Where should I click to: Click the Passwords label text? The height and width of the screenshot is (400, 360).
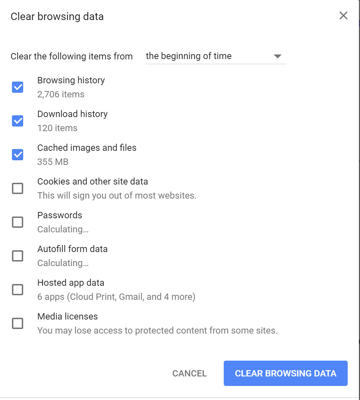(x=60, y=215)
